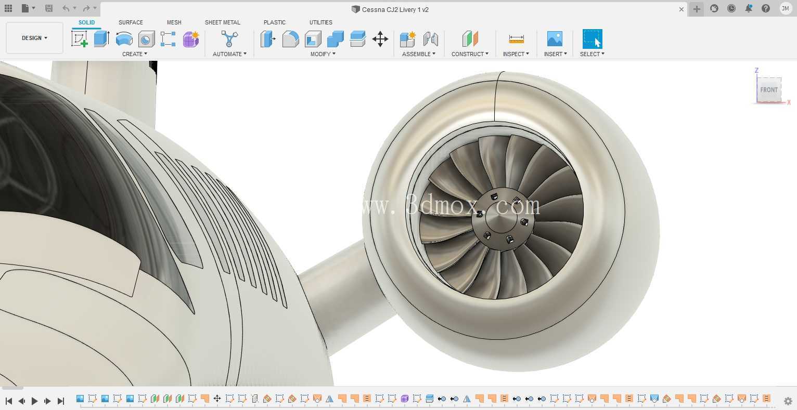Viewport: 797px width, 410px height.
Task: Jump to the beginning of the timeline
Action: click(x=9, y=401)
